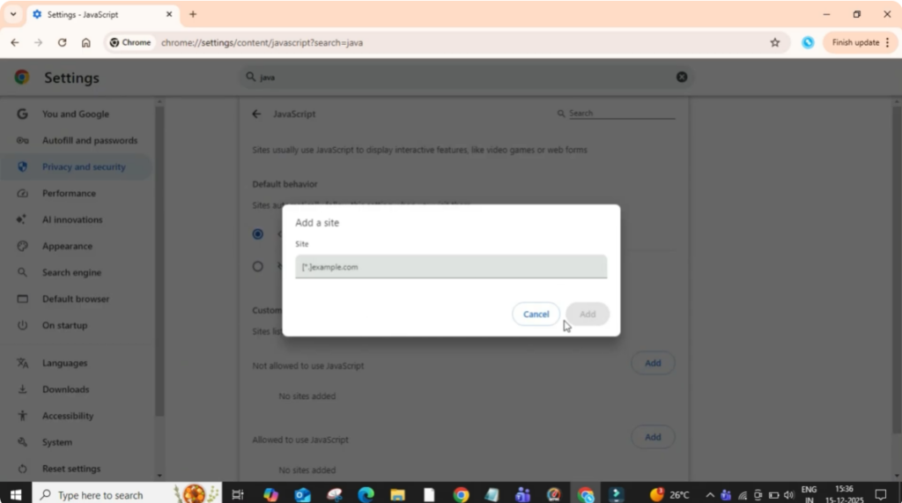Image resolution: width=902 pixels, height=503 pixels.
Task: Select the first Default behavior radio button
Action: [x=258, y=234]
